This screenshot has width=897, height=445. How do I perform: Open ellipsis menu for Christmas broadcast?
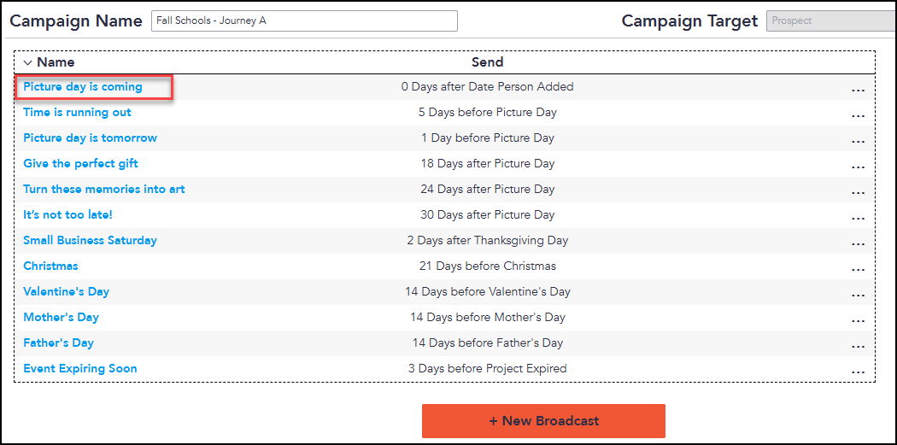(858, 270)
